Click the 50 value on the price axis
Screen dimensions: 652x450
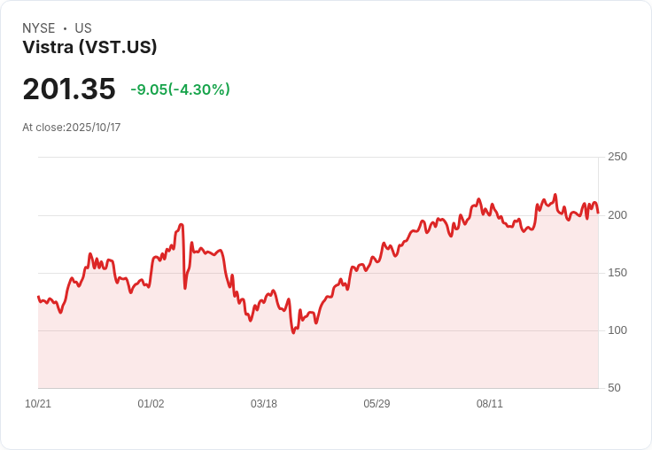614,388
